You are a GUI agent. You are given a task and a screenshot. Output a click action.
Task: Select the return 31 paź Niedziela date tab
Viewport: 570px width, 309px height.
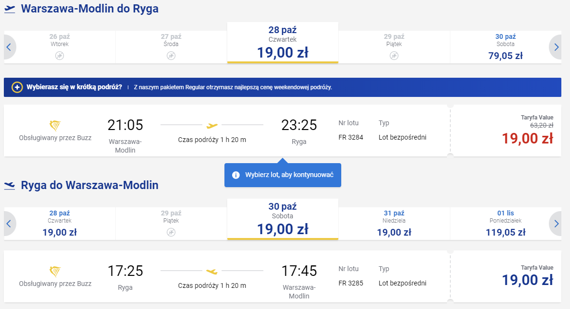pos(394,224)
